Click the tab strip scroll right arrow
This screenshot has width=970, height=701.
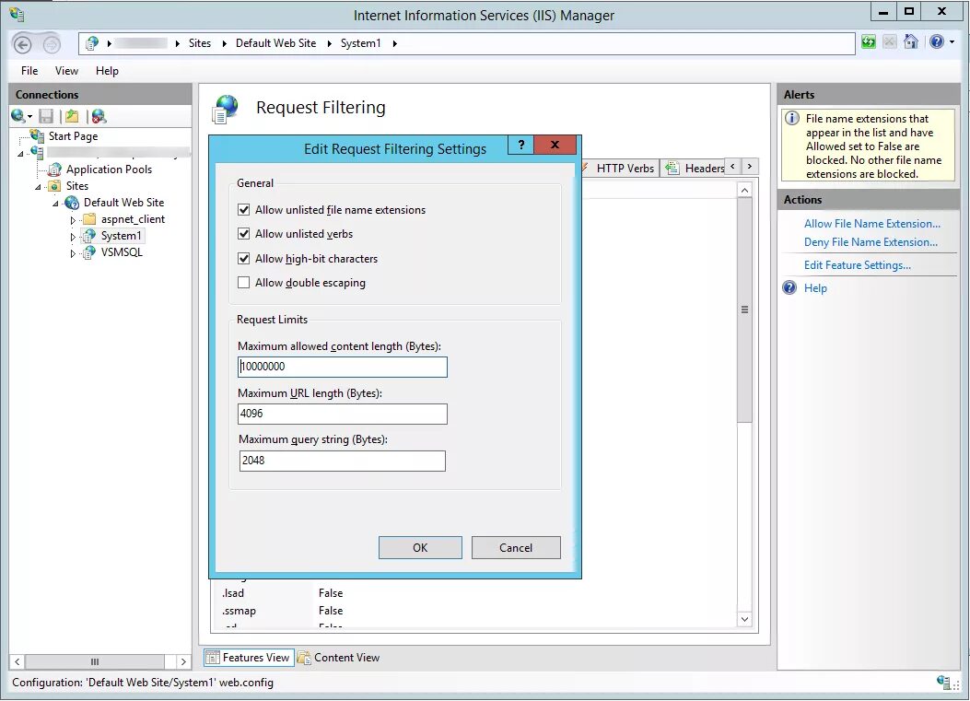750,167
